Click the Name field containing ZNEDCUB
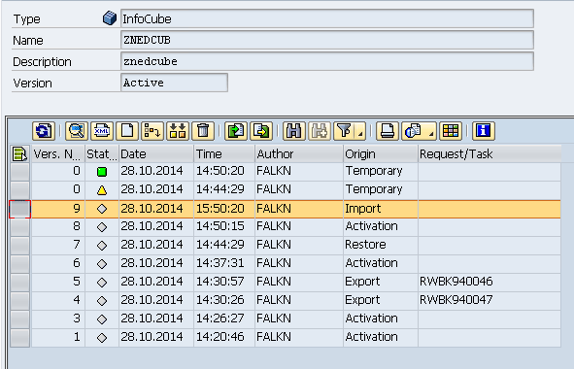This screenshot has width=574, height=369. click(x=327, y=40)
